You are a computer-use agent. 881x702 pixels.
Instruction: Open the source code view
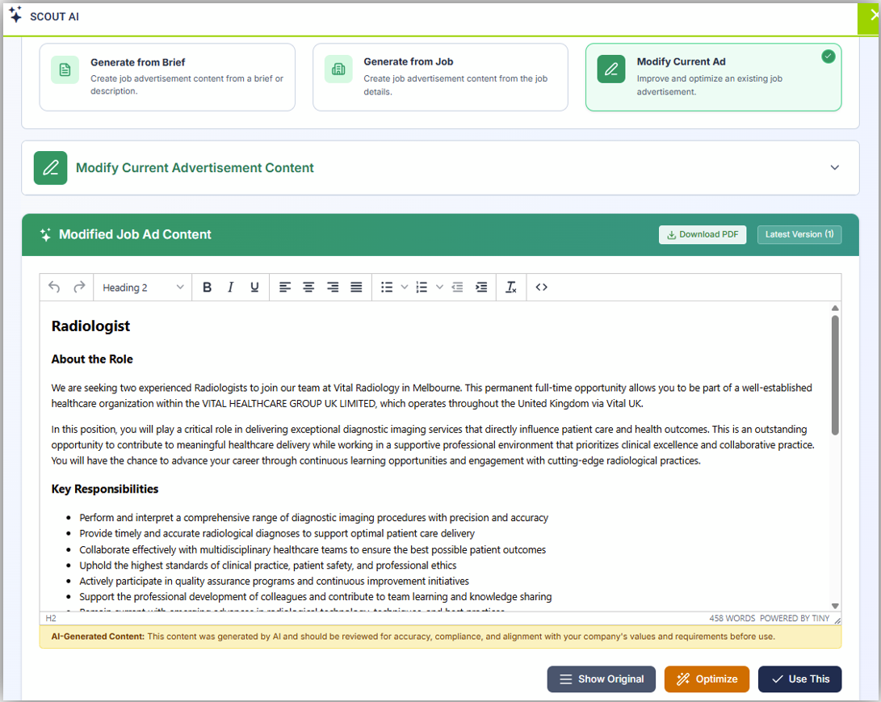click(542, 288)
